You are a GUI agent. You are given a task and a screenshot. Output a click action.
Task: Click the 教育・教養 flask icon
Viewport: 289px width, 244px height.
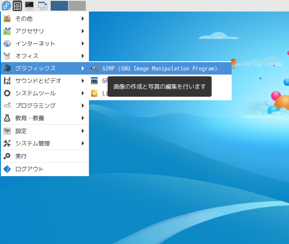[x=7, y=118]
